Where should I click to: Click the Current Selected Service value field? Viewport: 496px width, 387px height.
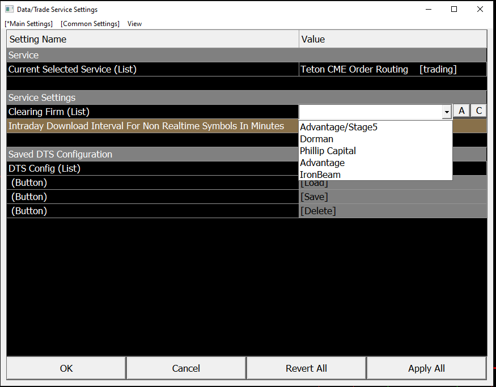coord(392,69)
